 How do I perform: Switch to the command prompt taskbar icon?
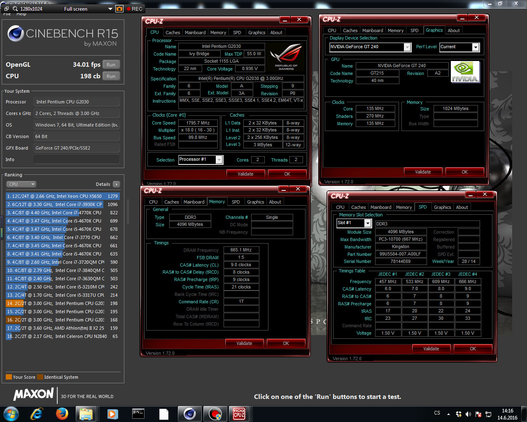[x=138, y=413]
